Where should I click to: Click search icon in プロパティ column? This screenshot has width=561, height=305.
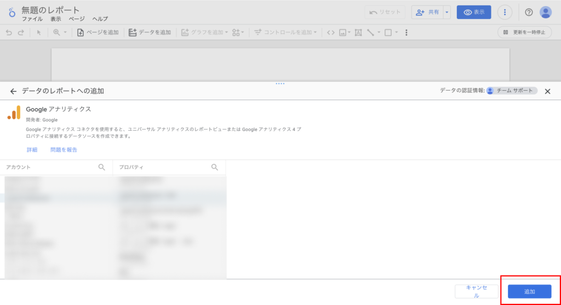[214, 167]
